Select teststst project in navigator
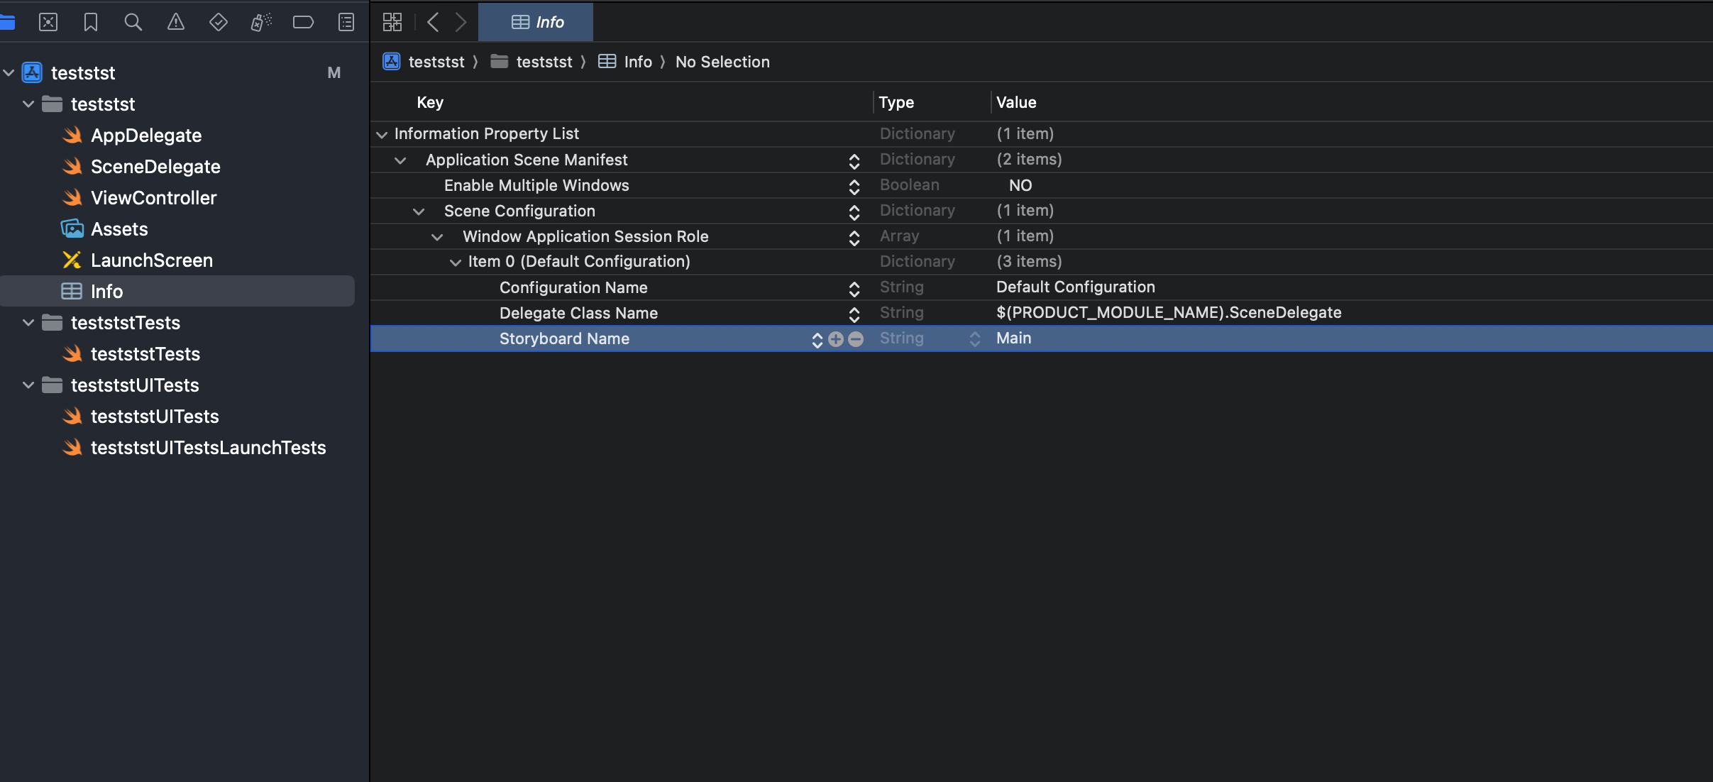Viewport: 1713px width, 782px height. [83, 73]
